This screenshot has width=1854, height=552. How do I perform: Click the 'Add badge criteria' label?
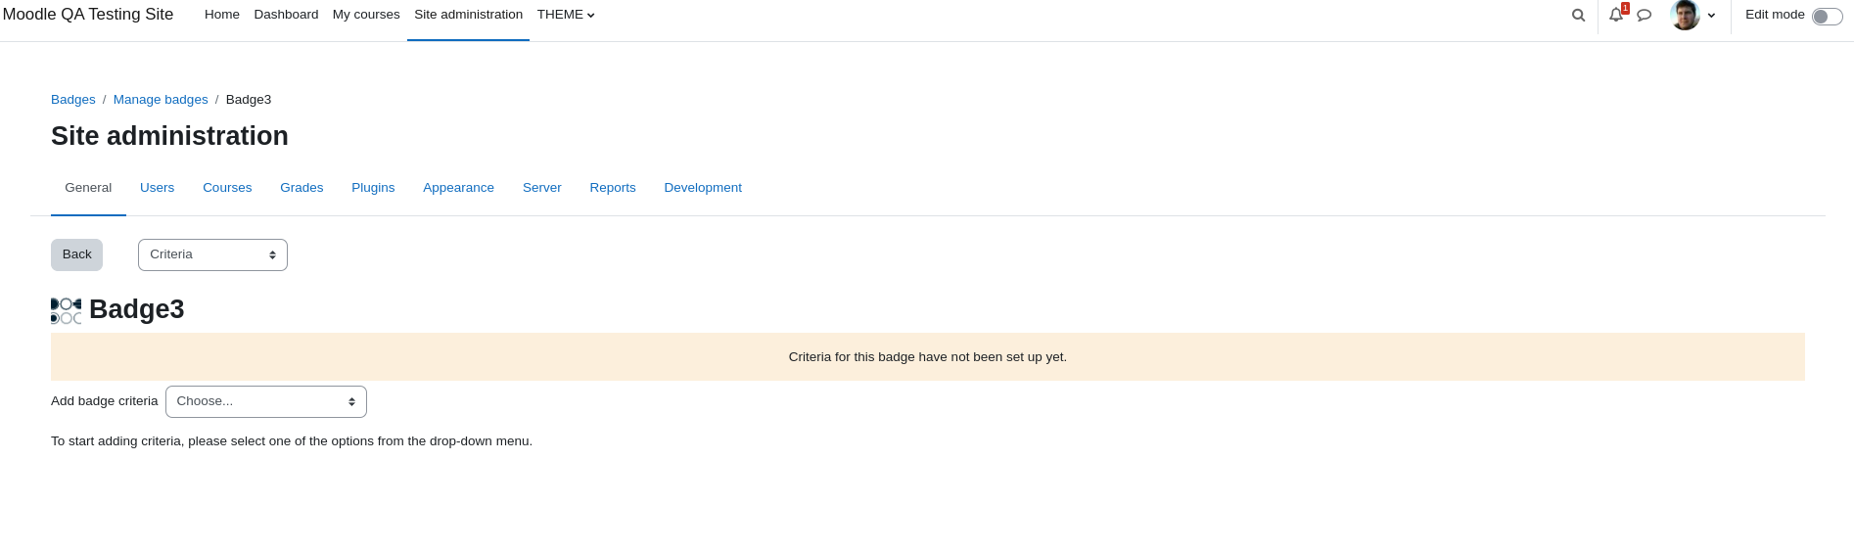(104, 401)
